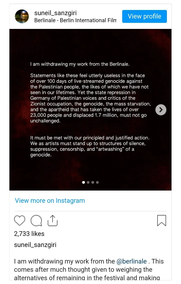Open the Berlinale location tag in the header
181x284 pixels.
click(x=75, y=20)
